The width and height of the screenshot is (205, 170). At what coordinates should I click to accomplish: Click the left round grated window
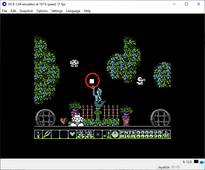pyautogui.click(x=45, y=118)
